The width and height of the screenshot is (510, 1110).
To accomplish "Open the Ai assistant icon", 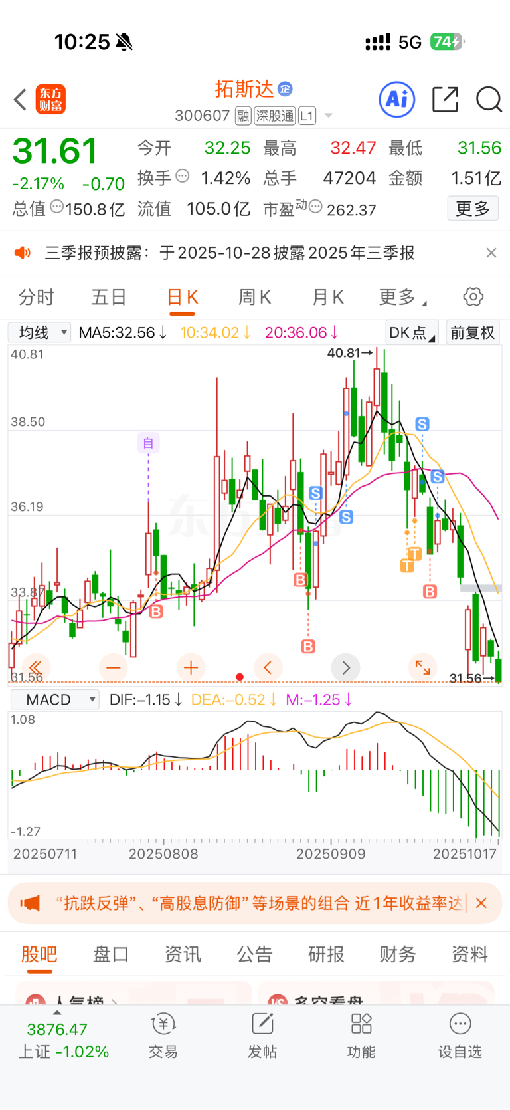I will [397, 100].
